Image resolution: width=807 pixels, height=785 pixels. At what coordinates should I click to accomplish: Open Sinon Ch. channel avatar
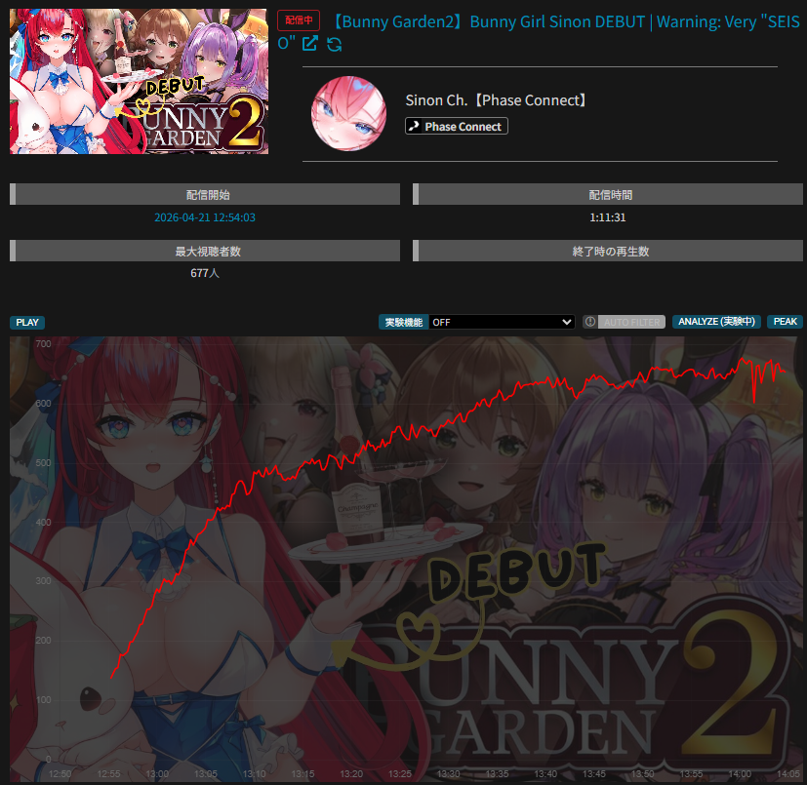pos(349,114)
